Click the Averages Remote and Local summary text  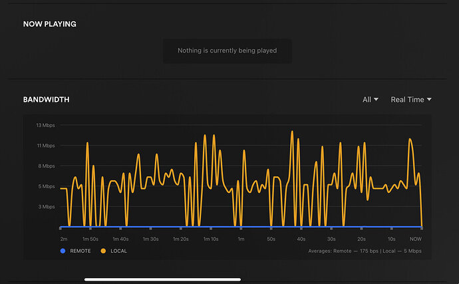tap(365, 251)
